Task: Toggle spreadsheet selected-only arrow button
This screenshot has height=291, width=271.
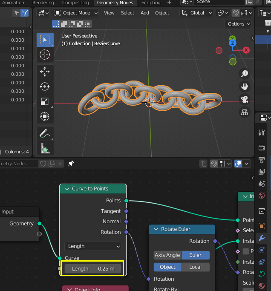Action: 17,13
